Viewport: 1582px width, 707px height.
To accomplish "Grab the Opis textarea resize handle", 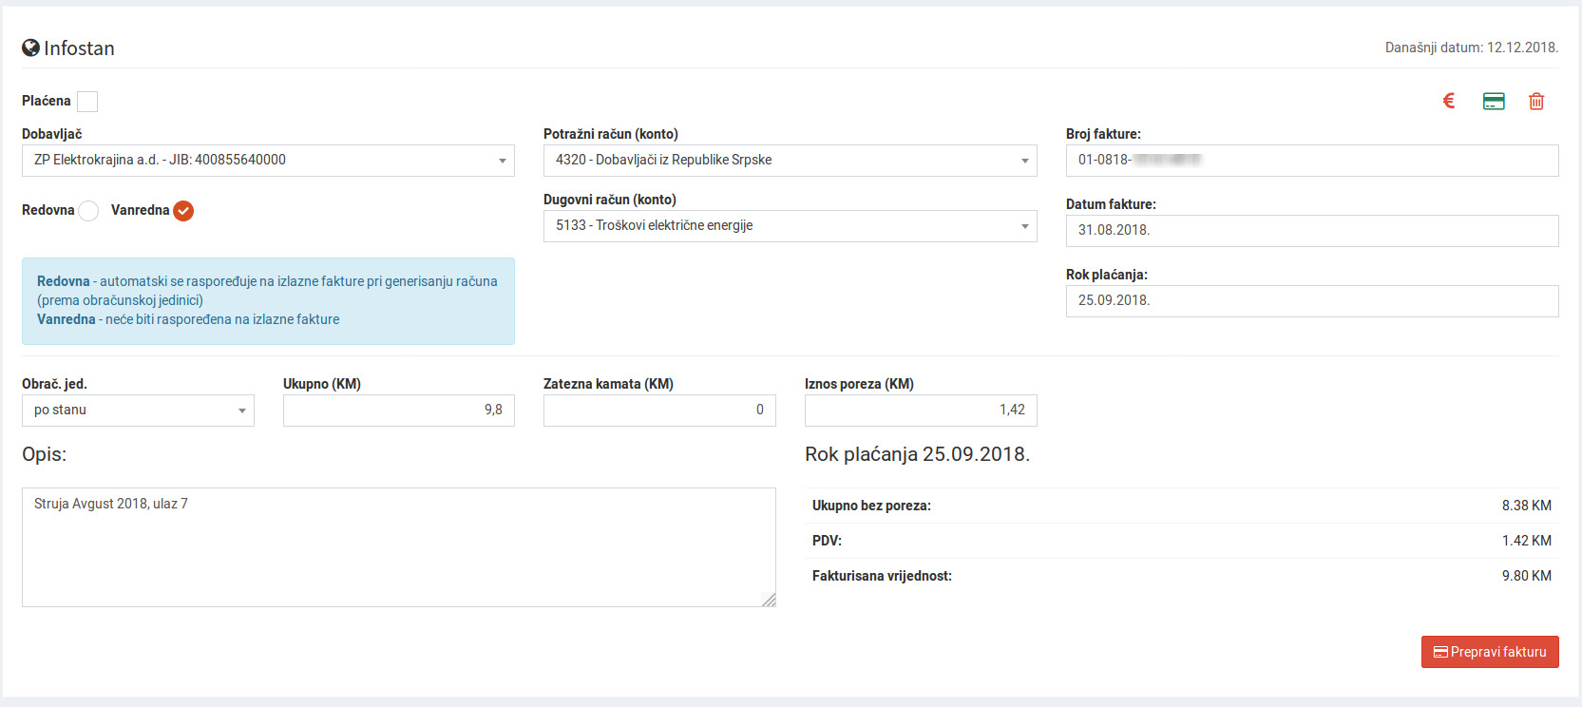I will pos(769,600).
